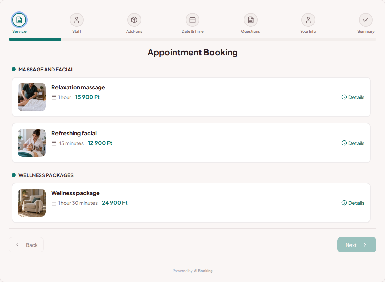This screenshot has width=385, height=282.
Task: Switch to the Questions tab label
Action: click(250, 31)
